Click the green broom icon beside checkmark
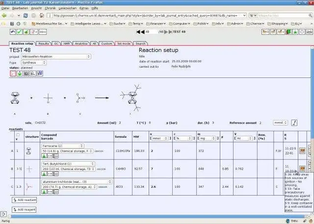The image size is (314, 224). tap(26, 32)
